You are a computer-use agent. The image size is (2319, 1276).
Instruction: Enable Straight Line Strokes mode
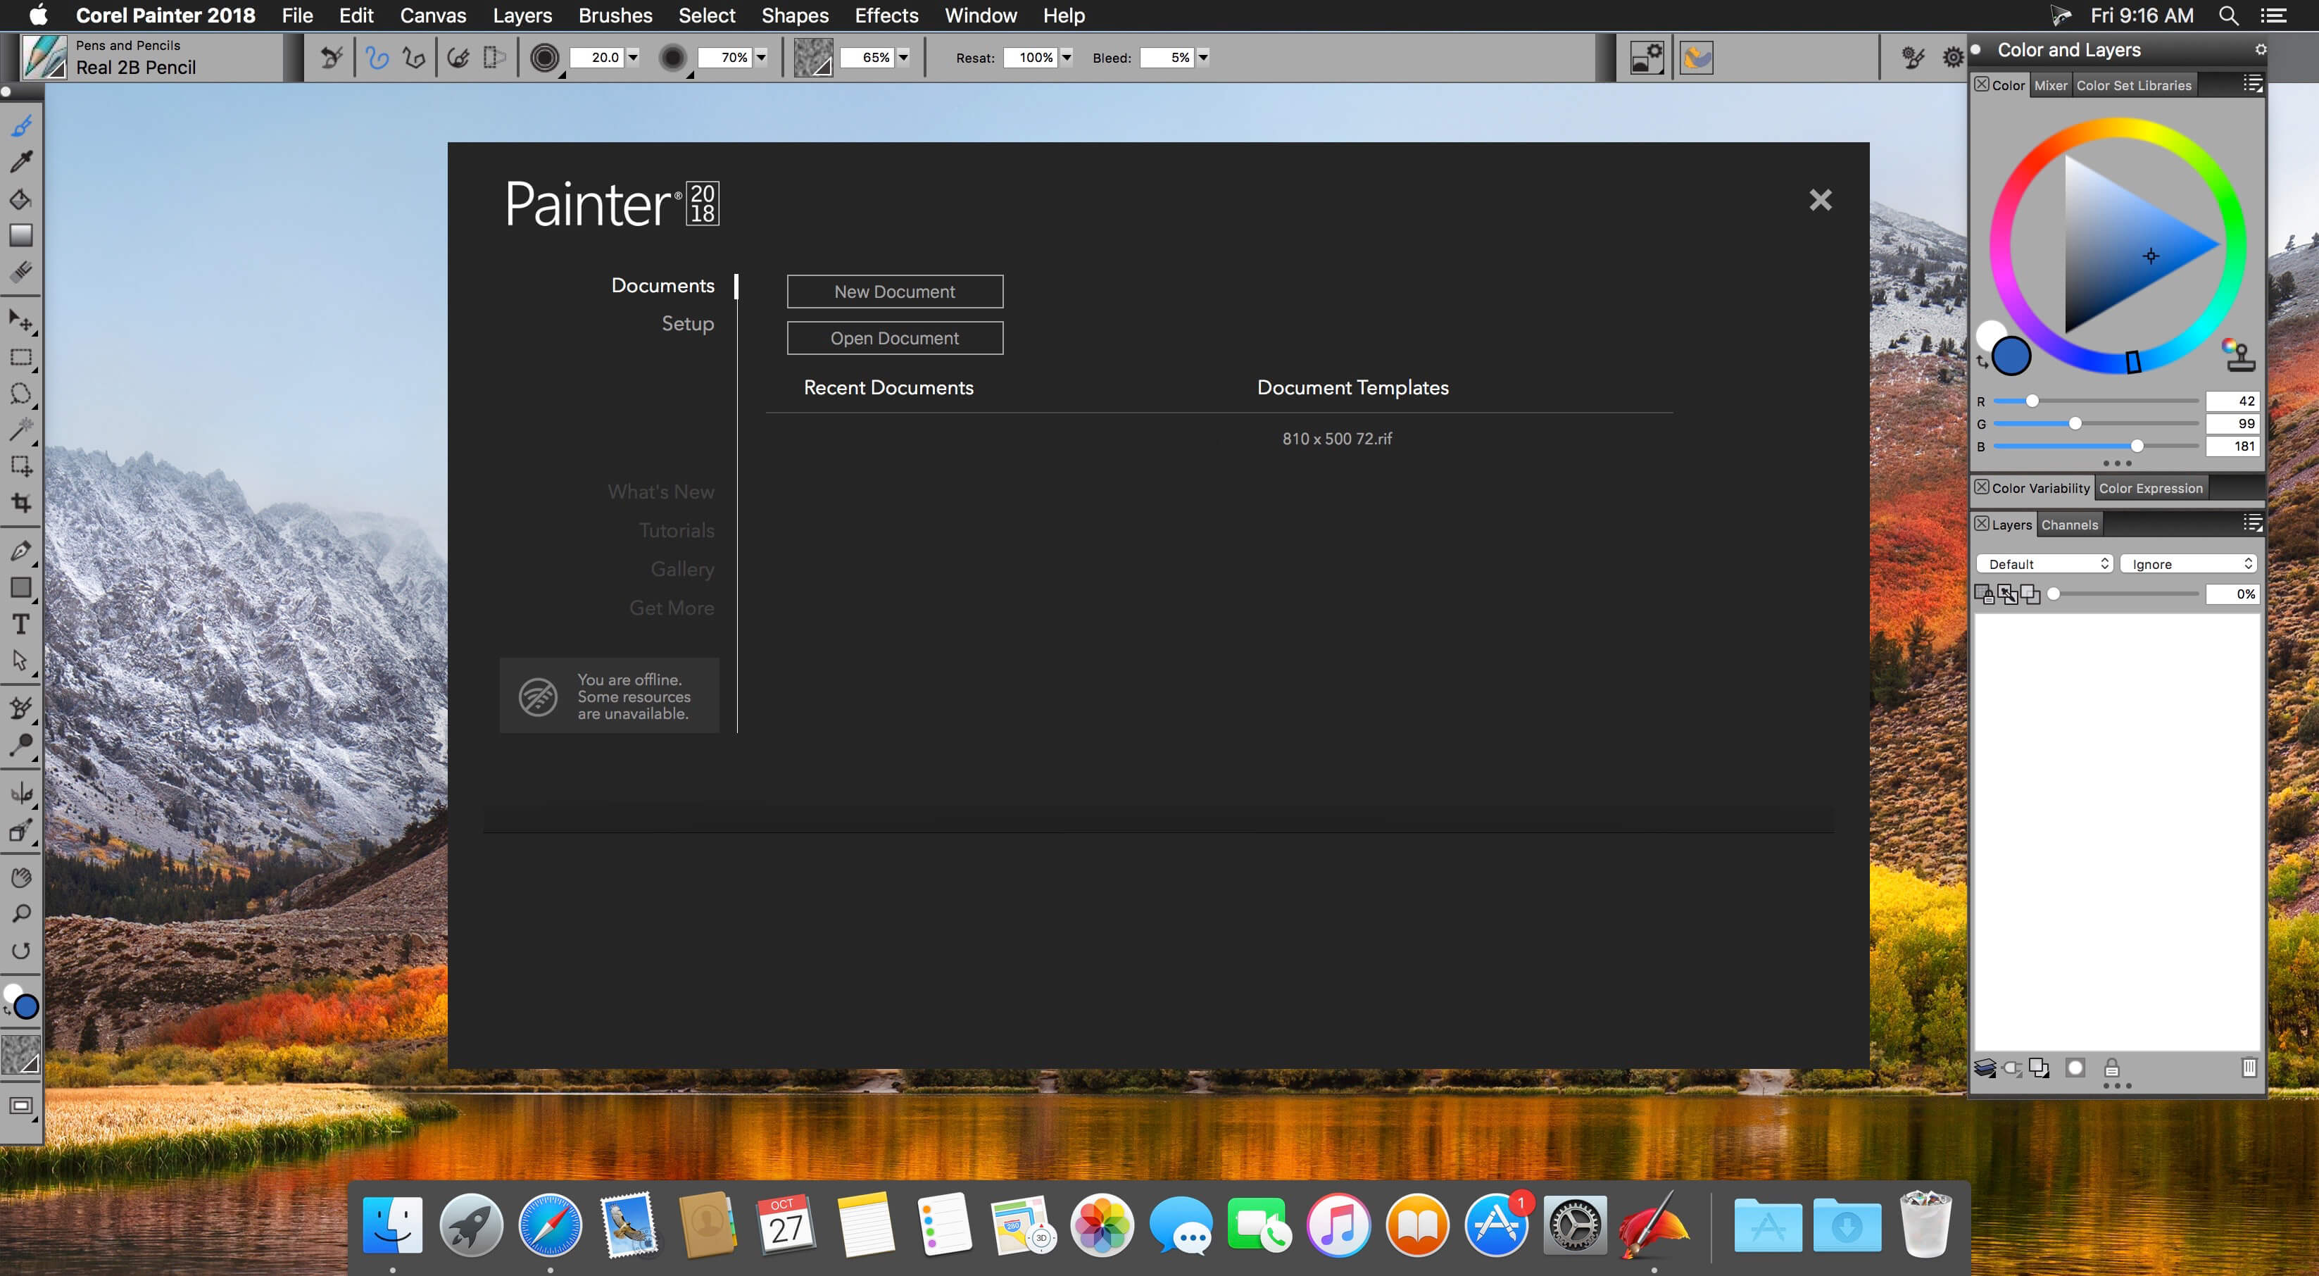tap(414, 58)
